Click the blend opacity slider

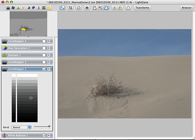tap(42, 127)
